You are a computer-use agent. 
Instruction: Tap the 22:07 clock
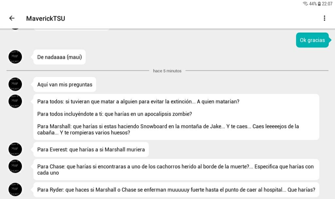pos(327,4)
